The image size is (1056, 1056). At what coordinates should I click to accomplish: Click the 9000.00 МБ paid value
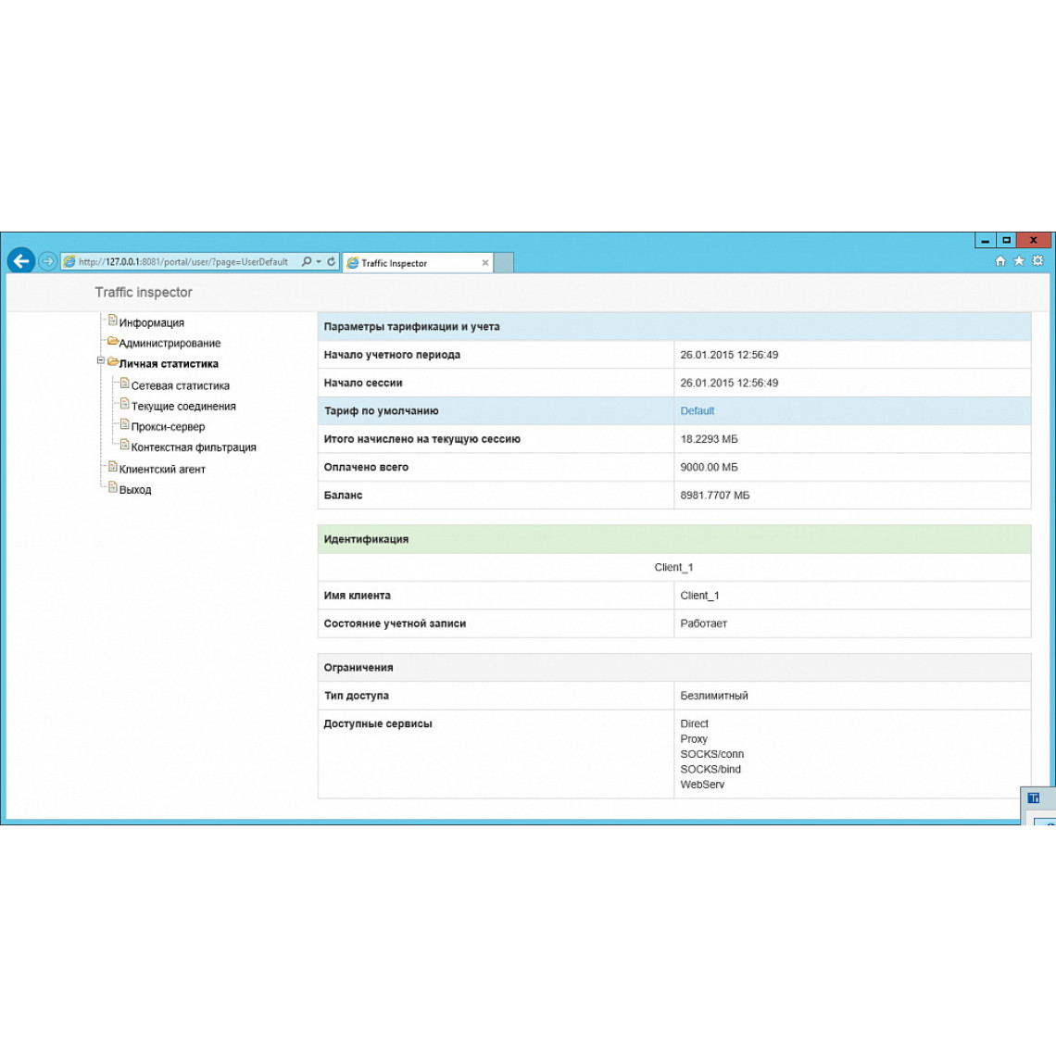(708, 468)
